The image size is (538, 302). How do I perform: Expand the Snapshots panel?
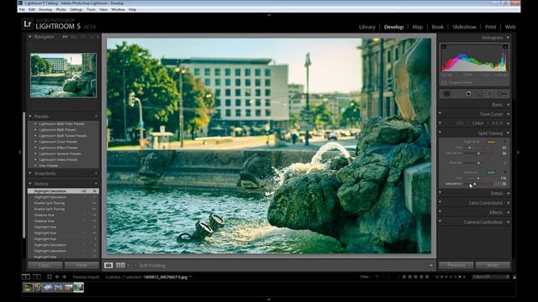tap(30, 174)
